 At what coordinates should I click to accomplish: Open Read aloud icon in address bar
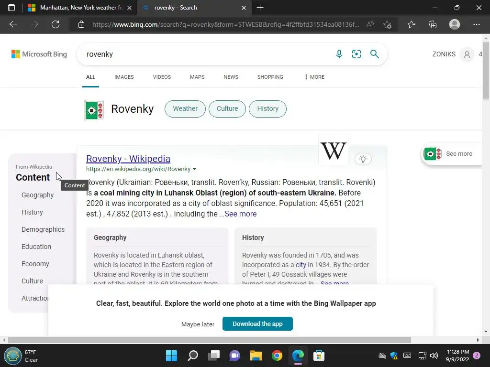pos(370,24)
